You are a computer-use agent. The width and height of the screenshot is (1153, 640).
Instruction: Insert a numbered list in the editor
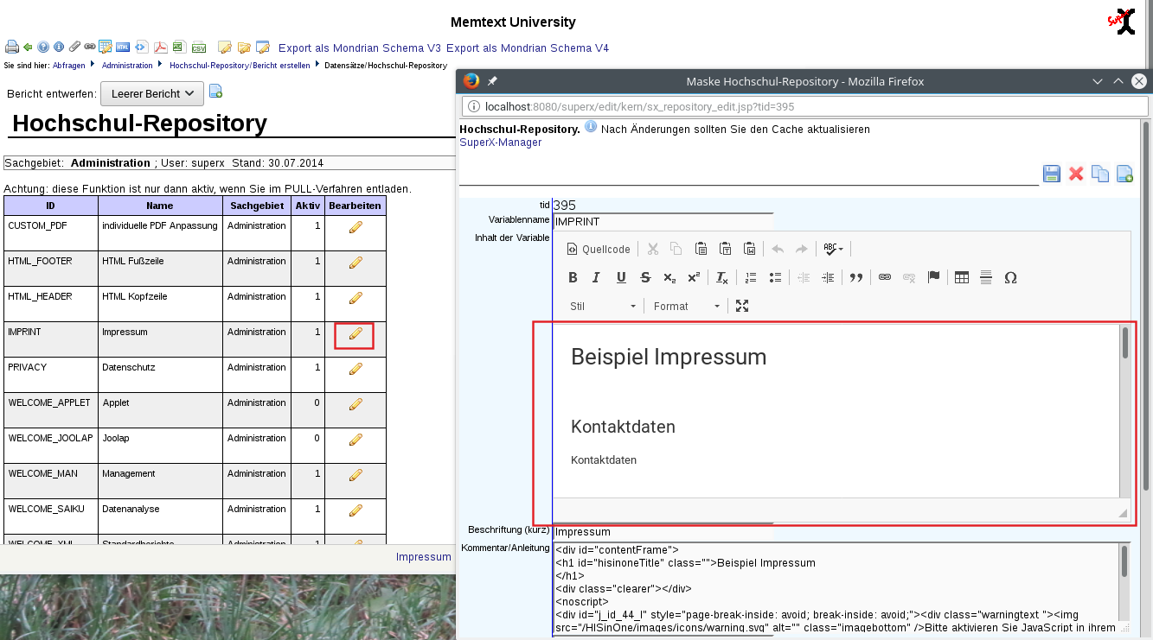(751, 277)
